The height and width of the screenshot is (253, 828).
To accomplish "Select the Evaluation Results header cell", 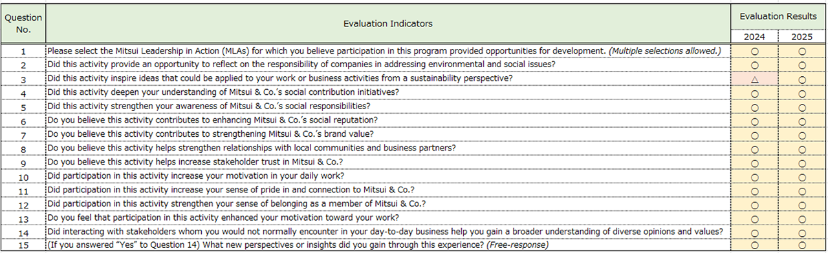I will (779, 17).
